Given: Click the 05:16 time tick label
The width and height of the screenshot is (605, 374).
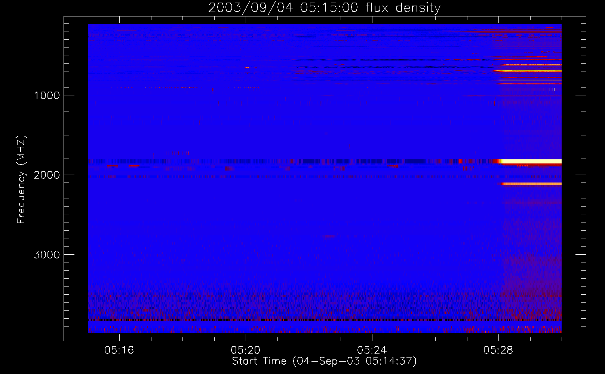Looking at the screenshot, I should 119,350.
